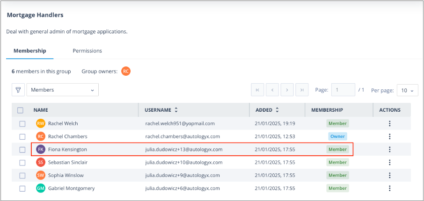Click the name Gabriel Montgomery
Screen dimensions: 424x201
point(72,188)
